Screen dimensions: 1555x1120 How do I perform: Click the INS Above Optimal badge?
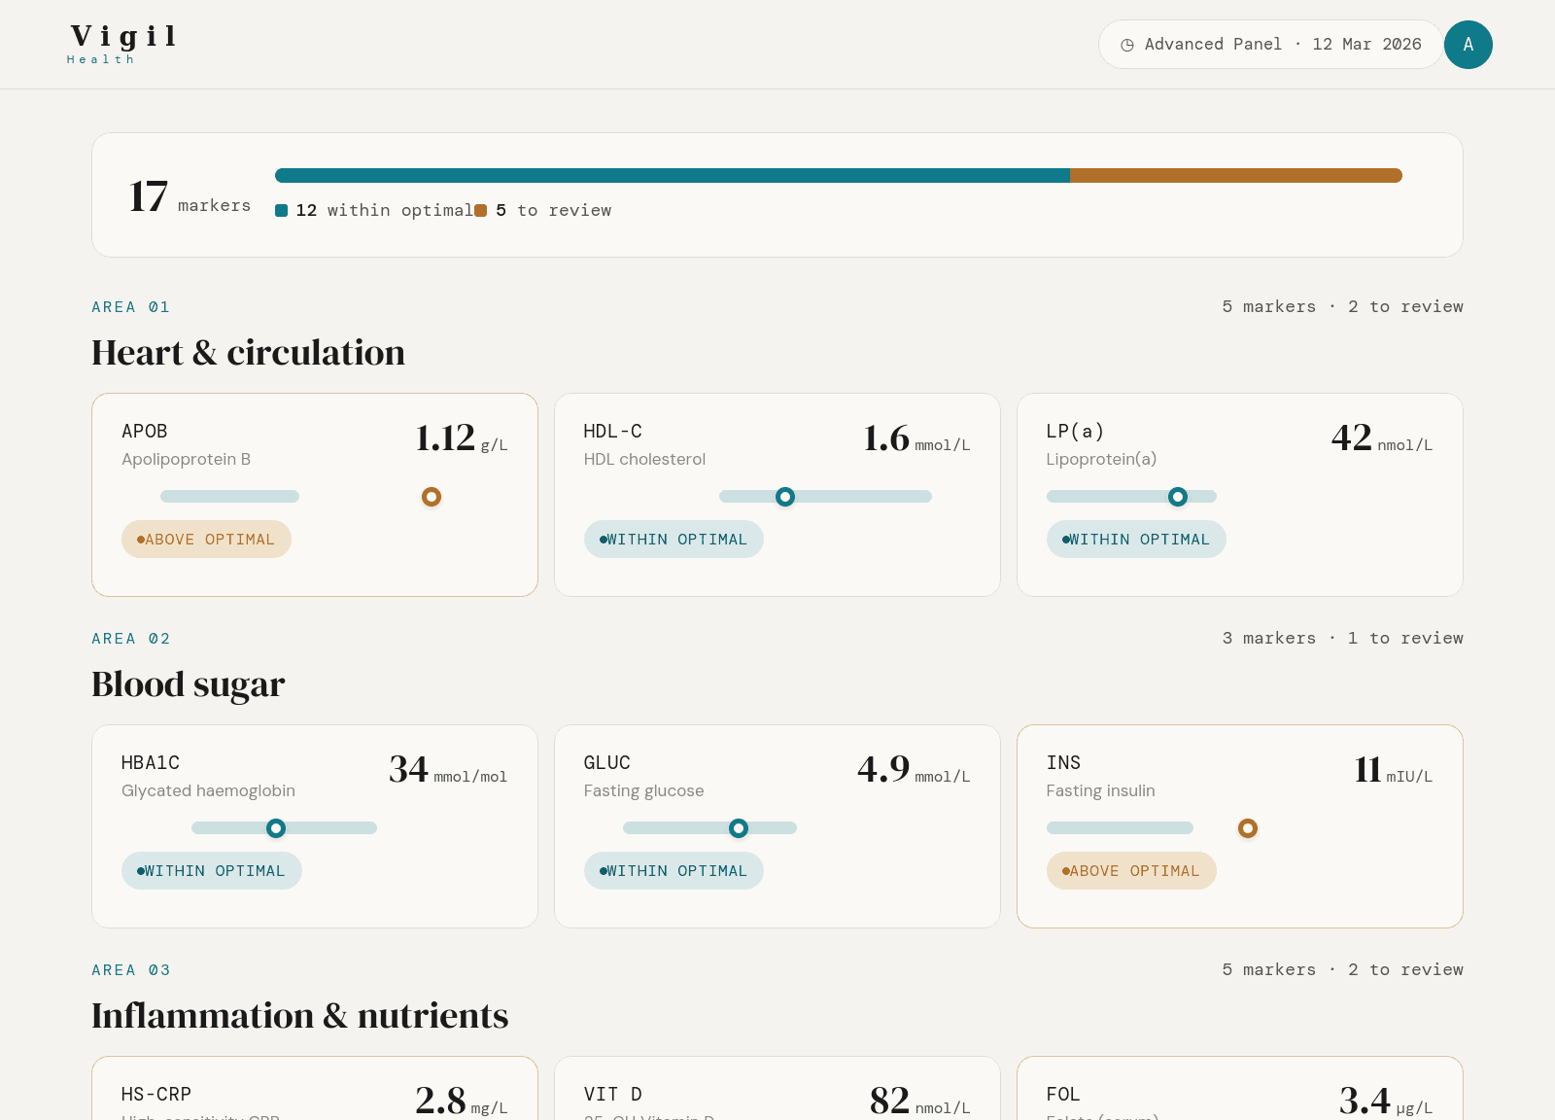click(1131, 871)
